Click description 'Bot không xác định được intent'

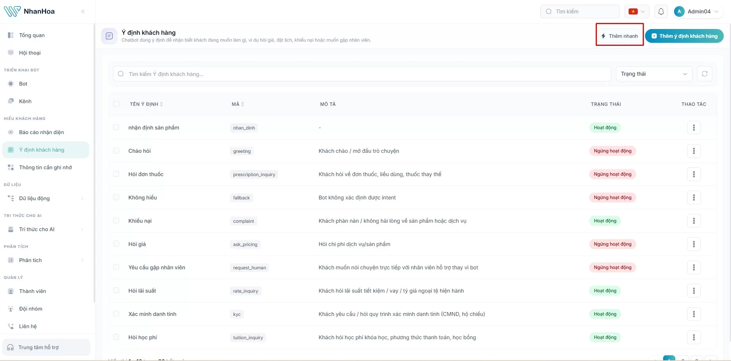[357, 197]
